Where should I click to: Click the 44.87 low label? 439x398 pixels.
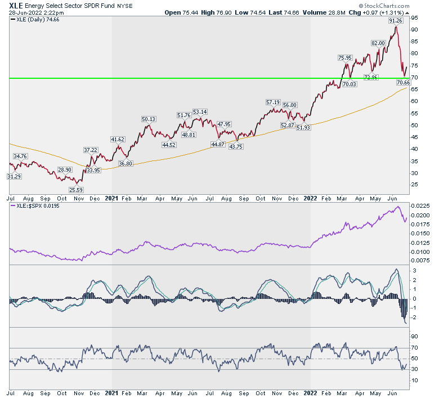[218, 144]
